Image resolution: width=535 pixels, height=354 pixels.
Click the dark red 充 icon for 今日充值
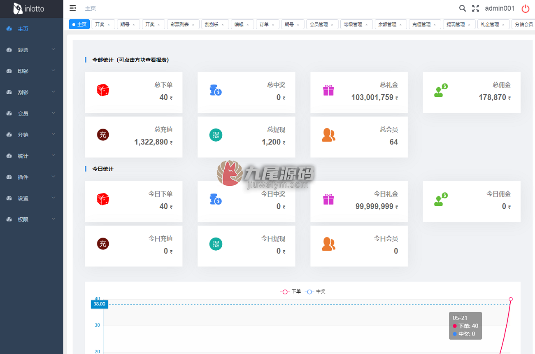pos(103,244)
